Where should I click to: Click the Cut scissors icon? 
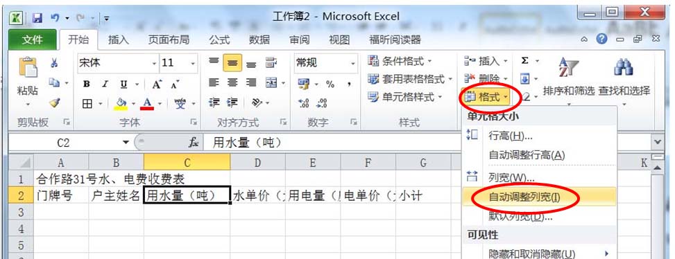54,63
